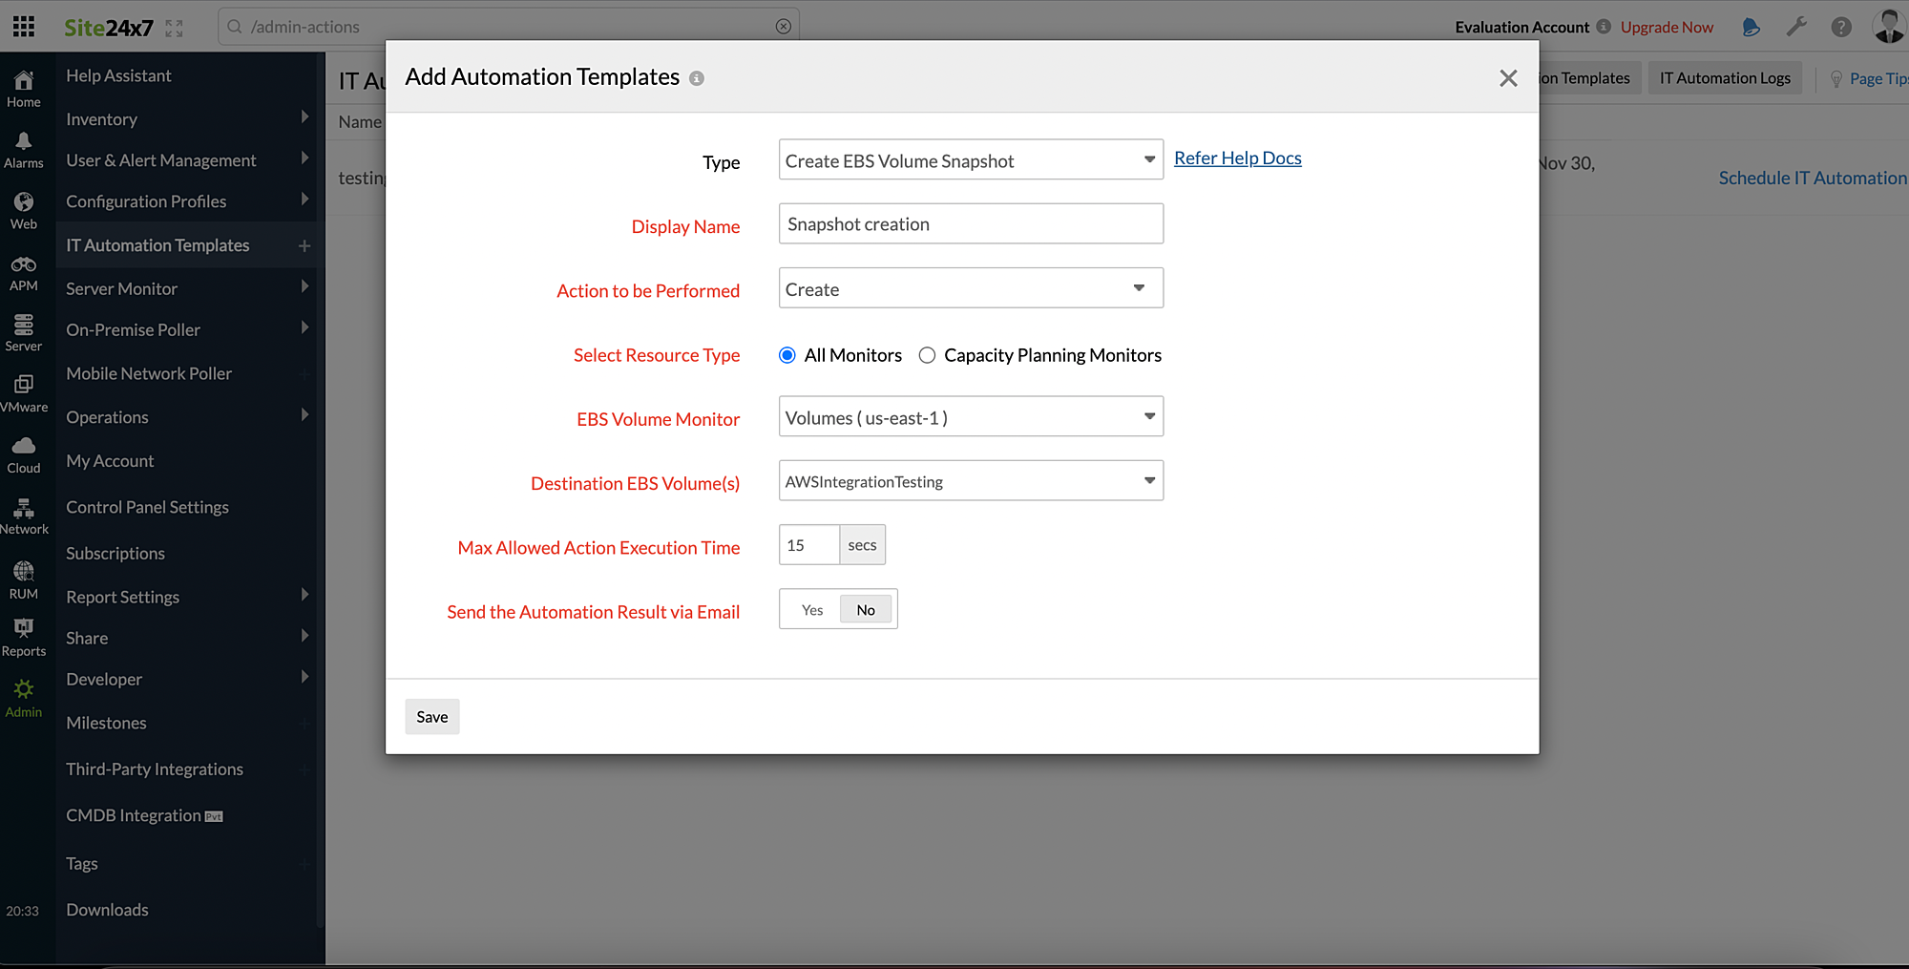This screenshot has width=1909, height=969.
Task: Set Send Automation Result via Email to Yes
Action: tap(810, 608)
